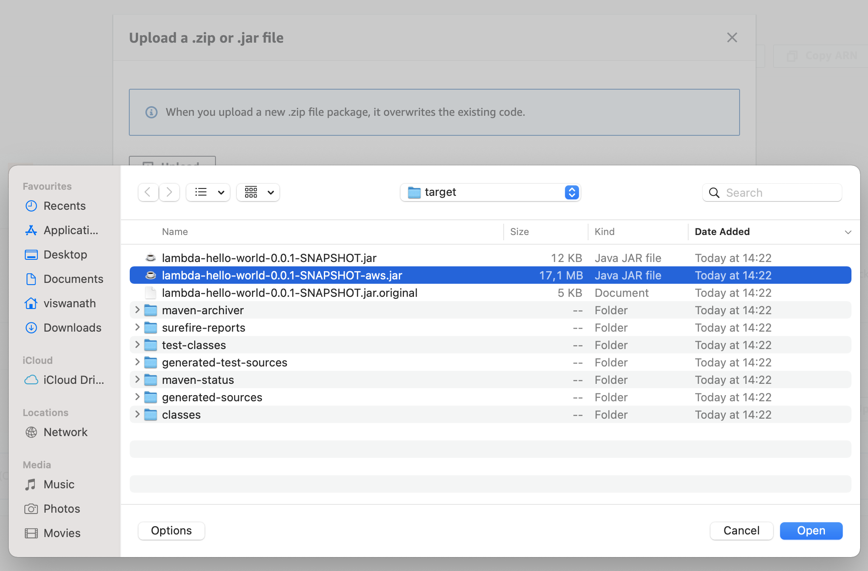Open Network location in sidebar
868x571 pixels.
pyautogui.click(x=65, y=432)
